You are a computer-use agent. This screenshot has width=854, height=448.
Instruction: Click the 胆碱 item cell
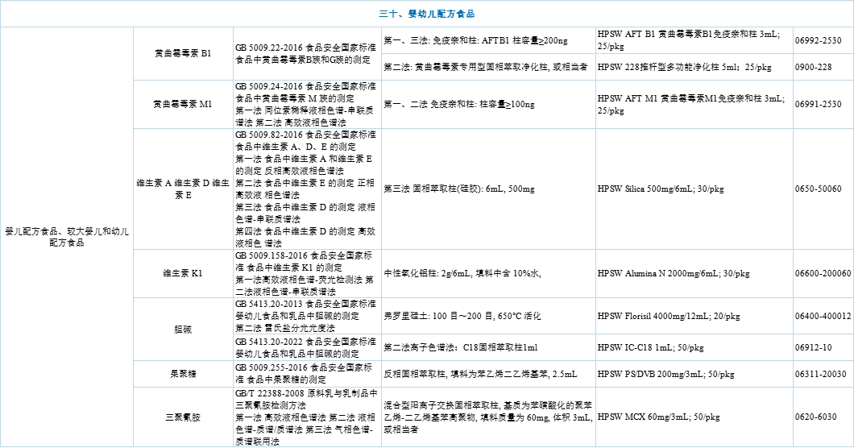(x=183, y=330)
